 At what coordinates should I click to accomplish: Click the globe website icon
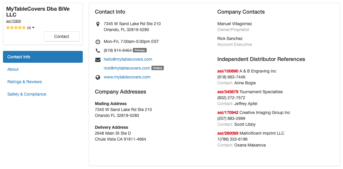click(x=98, y=77)
